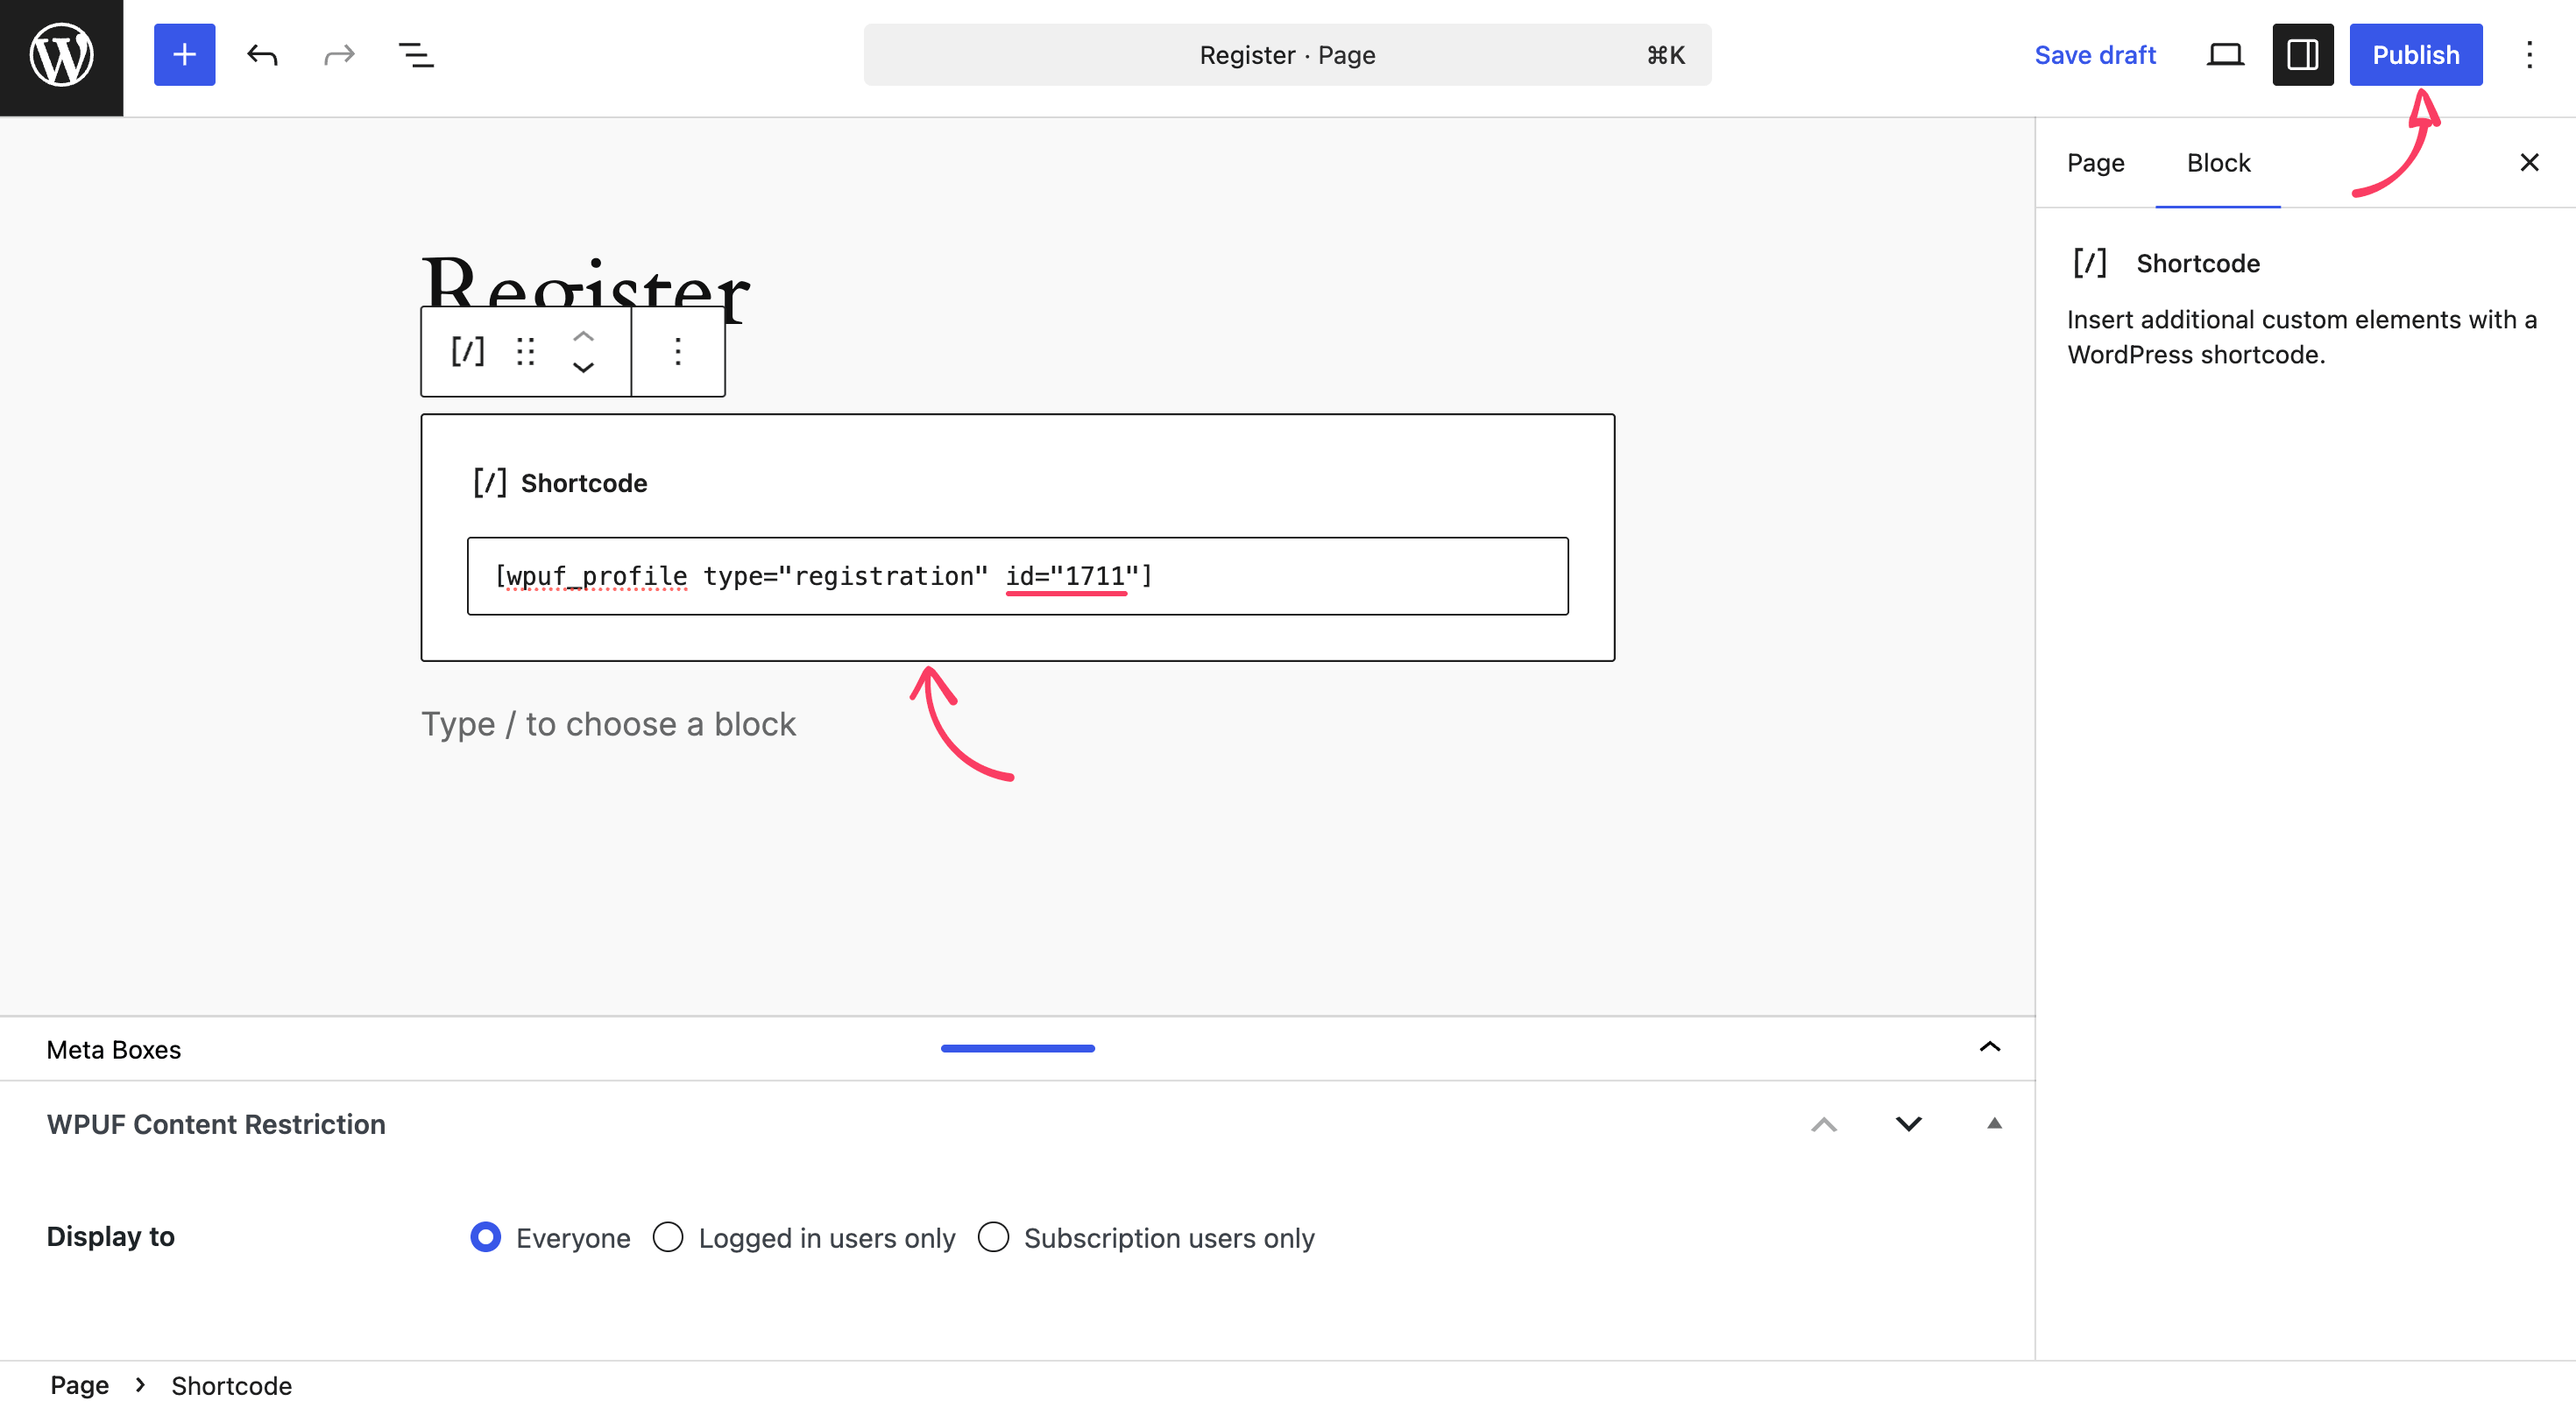Select the Everyone radio option
Image resolution: width=2576 pixels, height=1408 pixels.
click(x=485, y=1237)
